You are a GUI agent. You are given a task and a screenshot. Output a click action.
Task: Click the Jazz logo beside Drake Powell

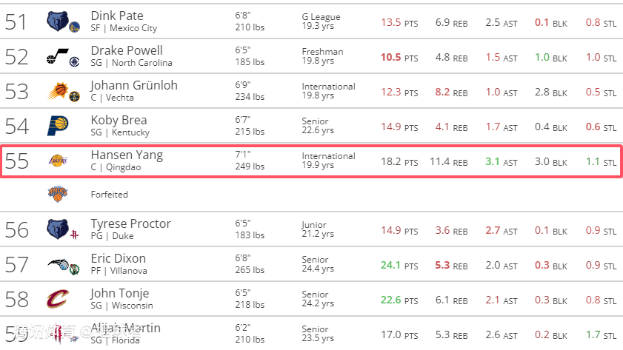[53, 57]
